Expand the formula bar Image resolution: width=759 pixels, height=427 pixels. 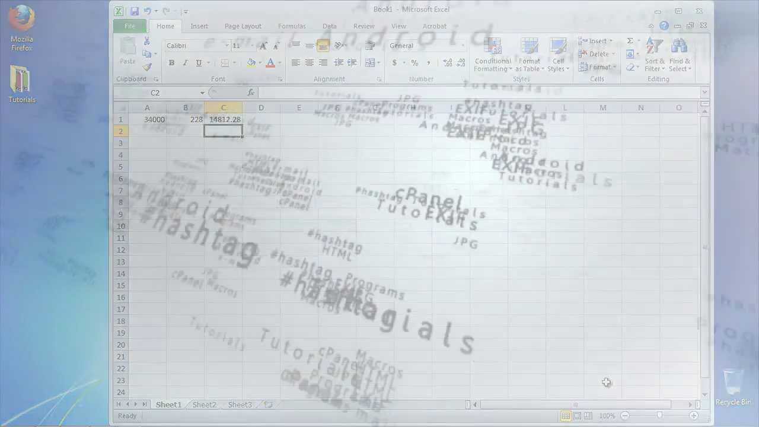[x=704, y=93]
